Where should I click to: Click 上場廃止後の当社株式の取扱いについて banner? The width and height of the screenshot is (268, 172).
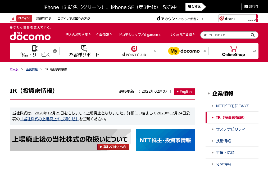[x=70, y=140]
